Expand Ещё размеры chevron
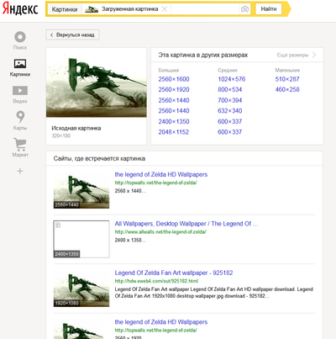336x339 pixels. (314, 55)
